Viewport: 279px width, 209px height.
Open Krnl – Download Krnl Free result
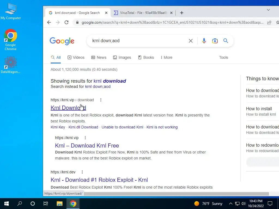click(87, 146)
